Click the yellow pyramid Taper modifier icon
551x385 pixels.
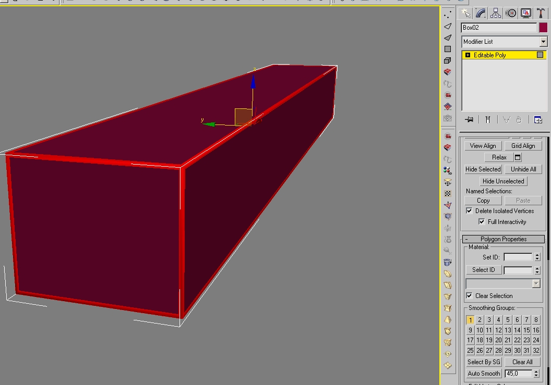click(447, 320)
